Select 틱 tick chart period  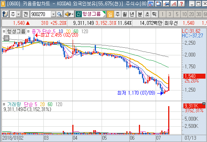click(x=154, y=14)
